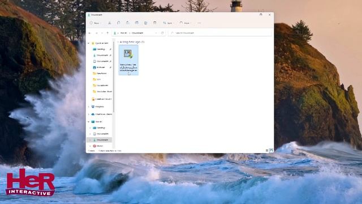
Task: Expand the Dropbox tree node
Action: point(89,107)
